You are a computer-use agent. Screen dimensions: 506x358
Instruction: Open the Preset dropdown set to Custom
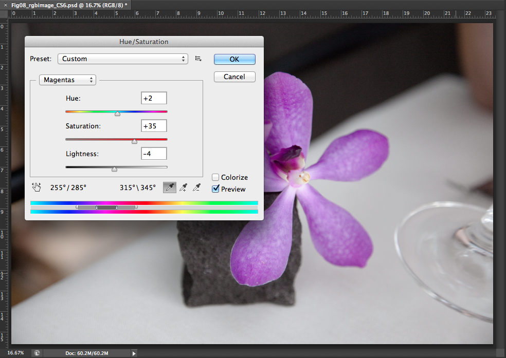point(122,59)
